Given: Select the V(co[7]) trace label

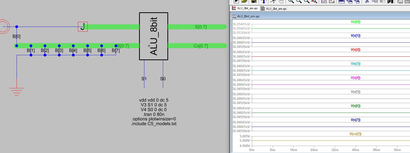Looking at the screenshot, I should [x=355, y=134].
